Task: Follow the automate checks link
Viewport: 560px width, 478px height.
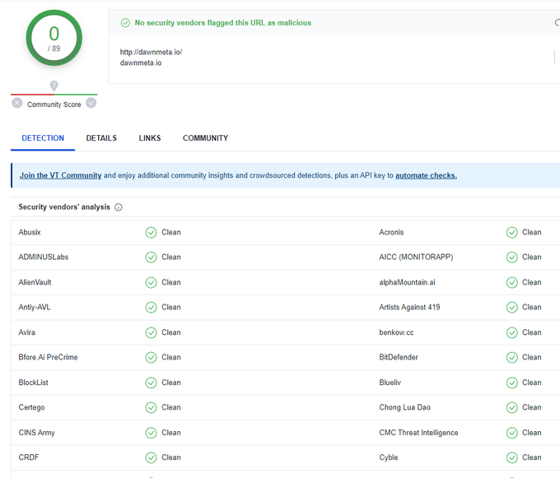Action: pos(426,175)
